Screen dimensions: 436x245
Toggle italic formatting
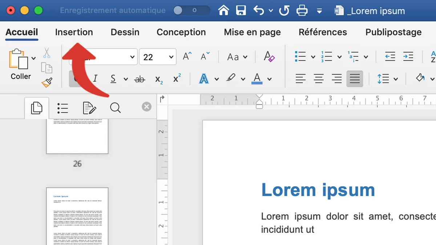click(x=95, y=78)
